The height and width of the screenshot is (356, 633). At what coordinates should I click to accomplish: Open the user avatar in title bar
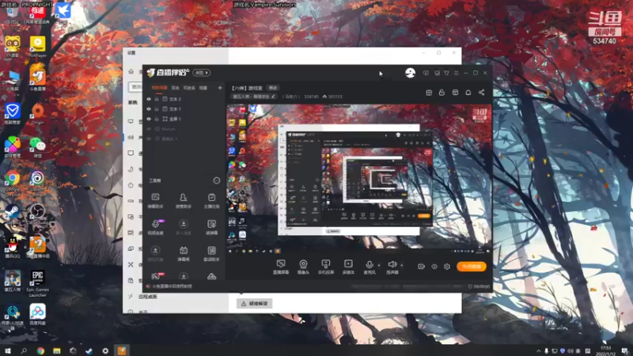click(410, 73)
